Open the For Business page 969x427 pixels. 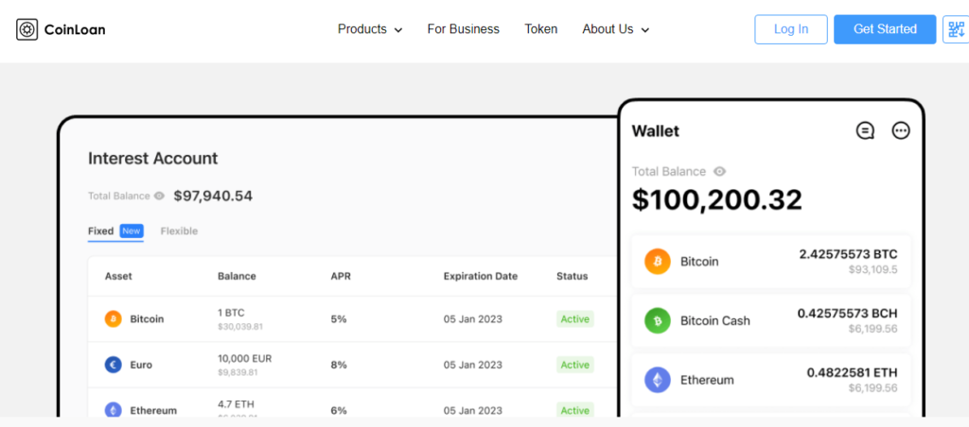pyautogui.click(x=464, y=29)
